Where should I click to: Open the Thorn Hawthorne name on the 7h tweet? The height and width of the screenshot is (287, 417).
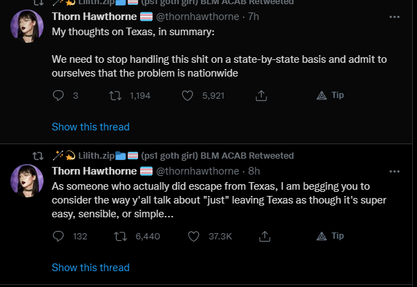coord(94,17)
